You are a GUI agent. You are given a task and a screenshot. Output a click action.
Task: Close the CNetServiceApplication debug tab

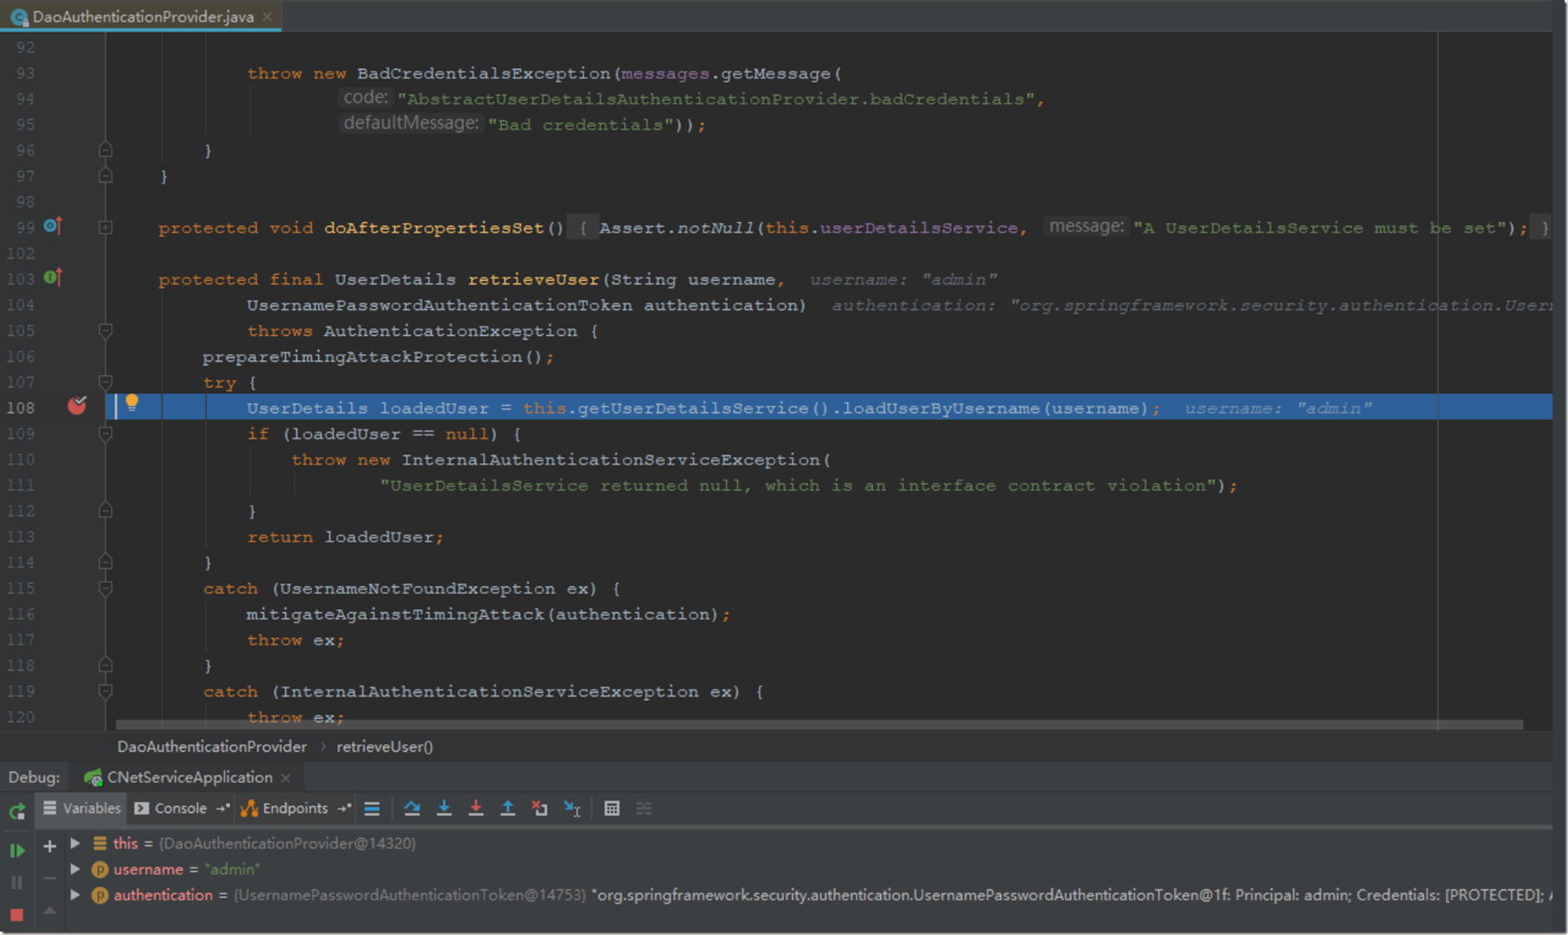pos(286,778)
